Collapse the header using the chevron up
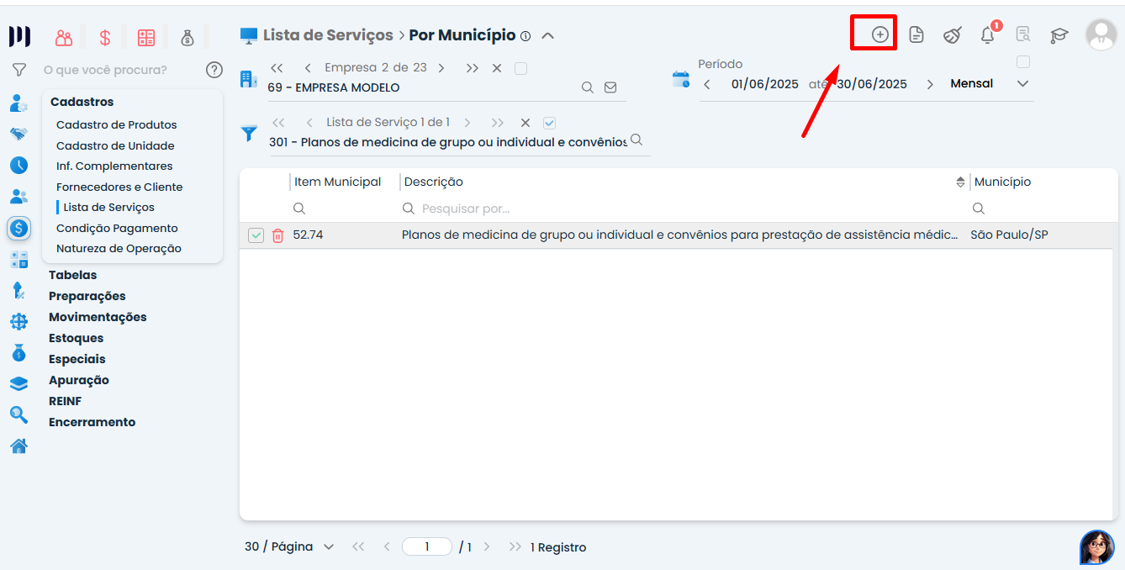The image size is (1125, 570). (547, 36)
